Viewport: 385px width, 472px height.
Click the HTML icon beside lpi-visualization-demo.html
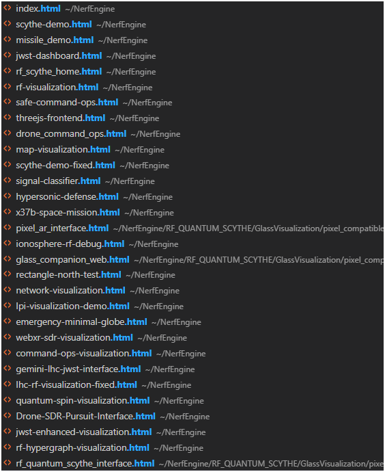(x=8, y=306)
